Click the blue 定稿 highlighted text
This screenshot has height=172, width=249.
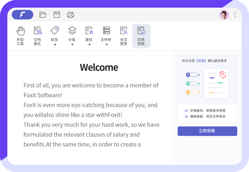coord(201,61)
